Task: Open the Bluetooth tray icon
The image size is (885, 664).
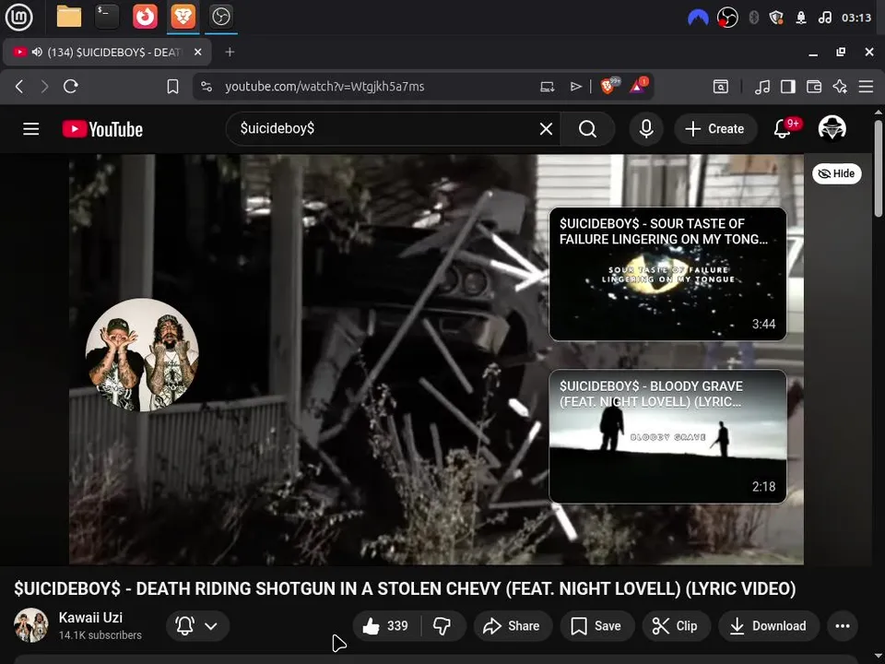Action: point(753,18)
